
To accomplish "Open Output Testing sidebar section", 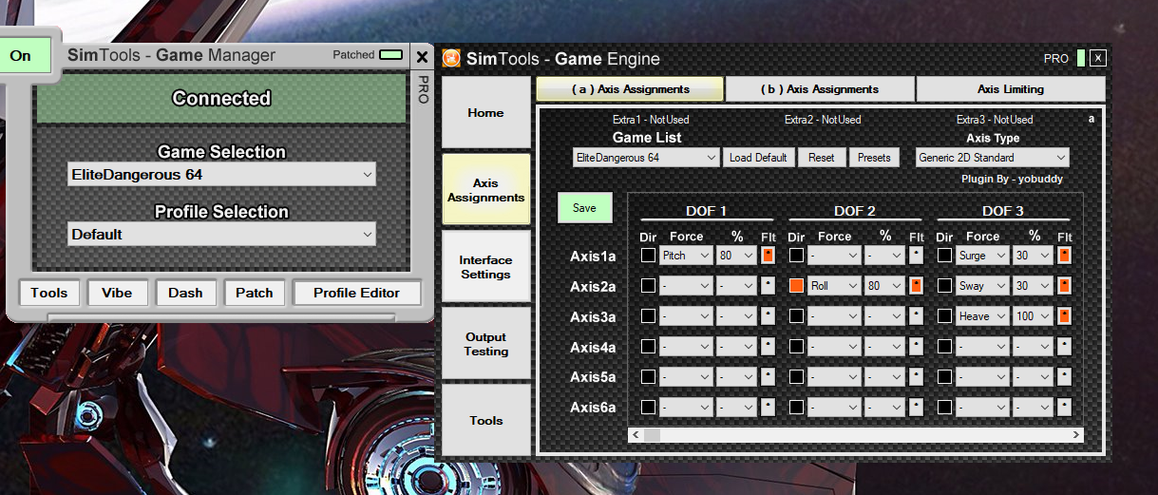I will 485,343.
